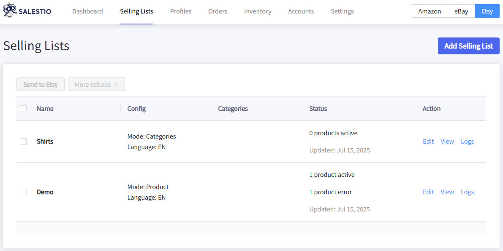The height and width of the screenshot is (251, 503).
Task: Edit the Shirts selling list
Action: 428,142
